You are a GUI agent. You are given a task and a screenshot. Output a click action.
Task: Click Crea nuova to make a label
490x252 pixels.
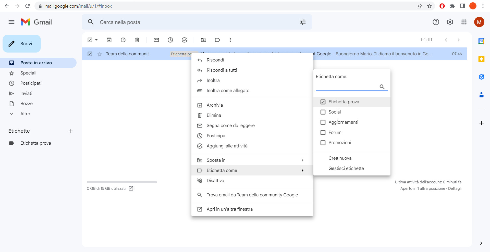[340, 158]
